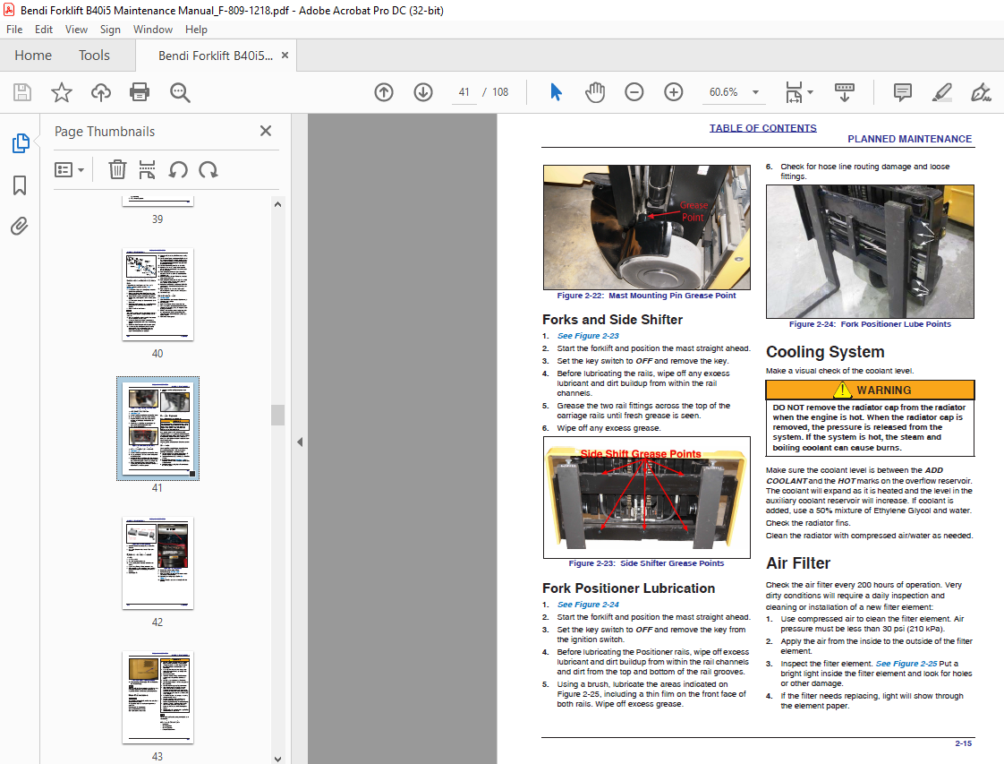This screenshot has width=1004, height=764.
Task: Go to previous page with the up arrow
Action: point(384,92)
